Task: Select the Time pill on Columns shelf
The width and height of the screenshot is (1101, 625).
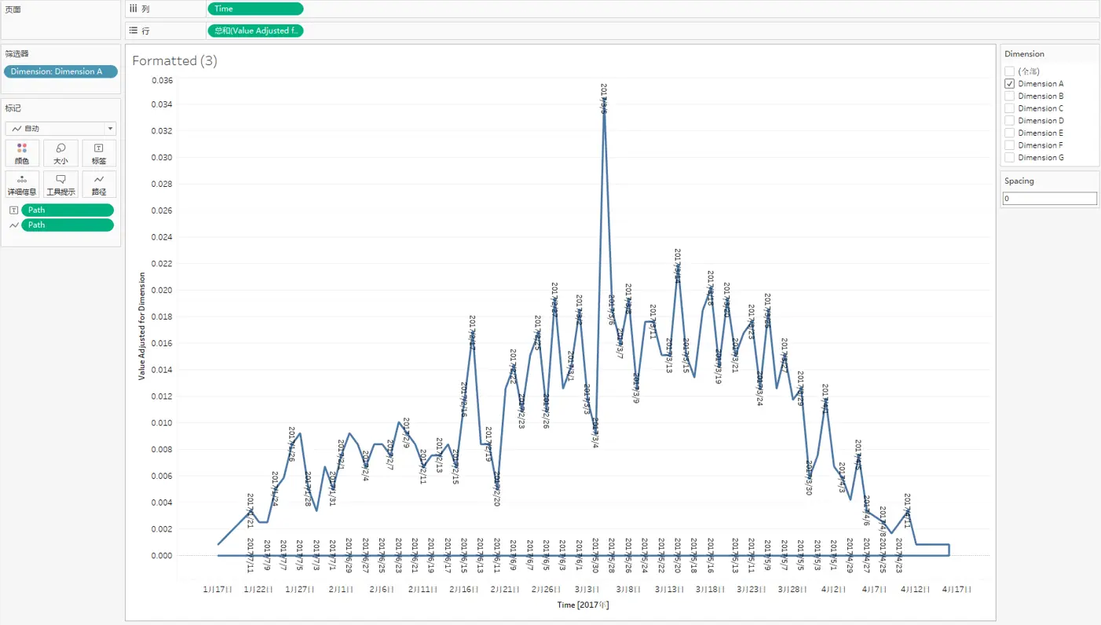Action: pyautogui.click(x=255, y=9)
